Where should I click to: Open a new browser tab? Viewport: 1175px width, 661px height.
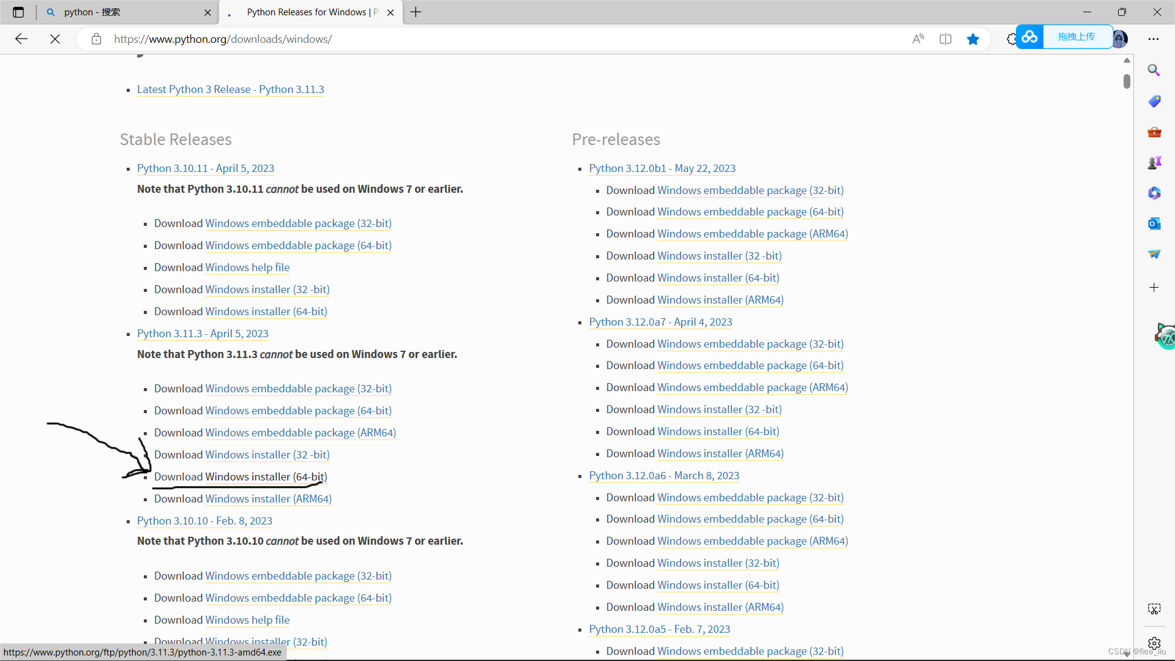click(x=416, y=12)
